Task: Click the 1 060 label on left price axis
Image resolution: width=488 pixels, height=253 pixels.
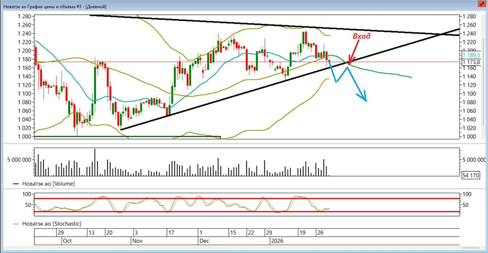Action: 24,110
